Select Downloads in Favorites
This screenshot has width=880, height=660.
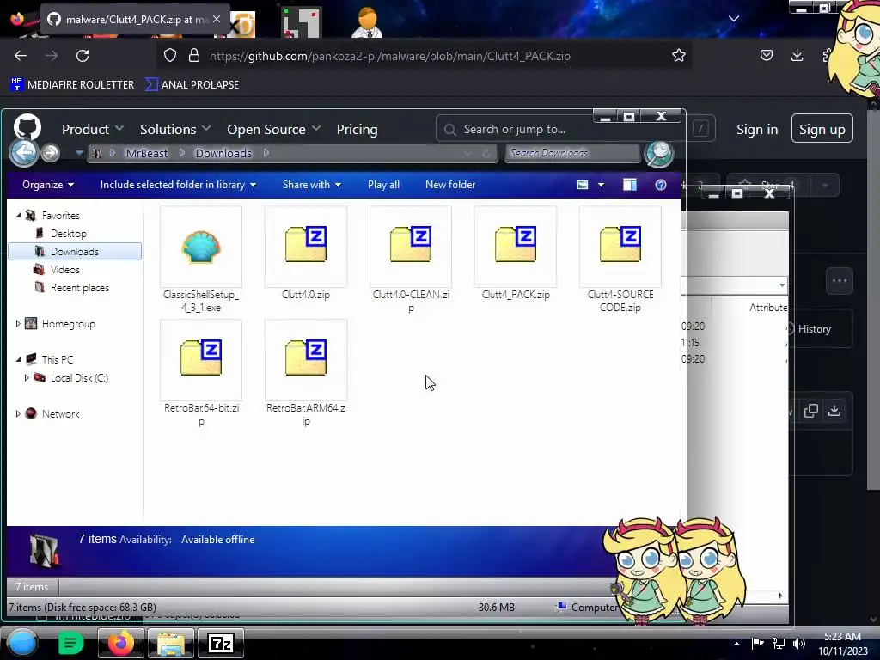pyautogui.click(x=75, y=252)
